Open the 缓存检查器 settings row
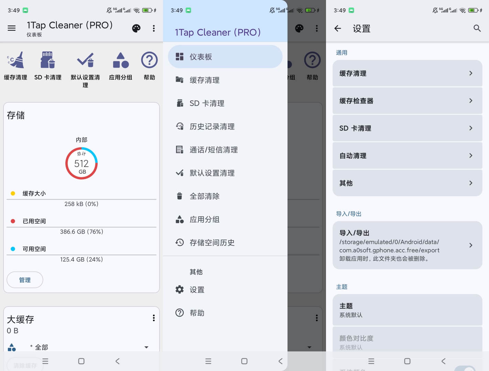 coord(407,101)
